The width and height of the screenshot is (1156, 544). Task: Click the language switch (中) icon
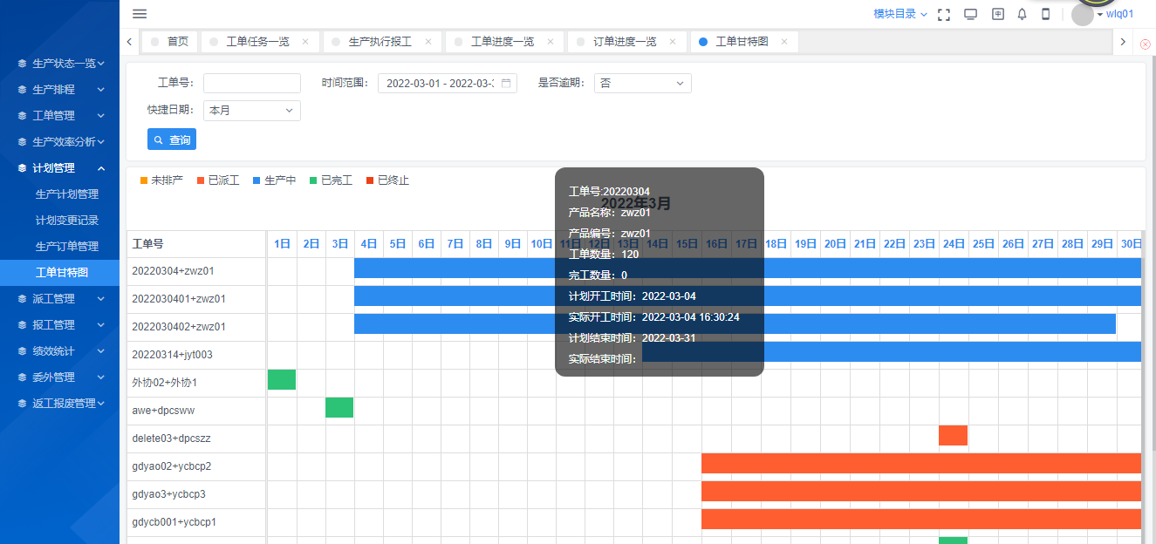point(998,14)
